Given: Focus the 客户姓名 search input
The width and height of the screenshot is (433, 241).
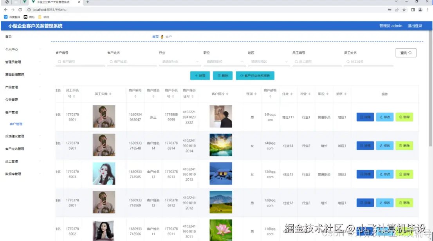Looking at the screenshot, I should click(132, 62).
